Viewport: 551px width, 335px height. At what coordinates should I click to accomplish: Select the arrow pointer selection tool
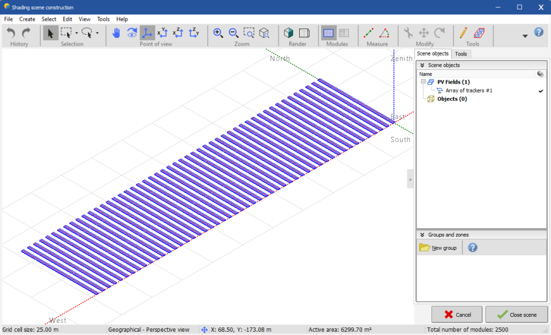point(50,33)
